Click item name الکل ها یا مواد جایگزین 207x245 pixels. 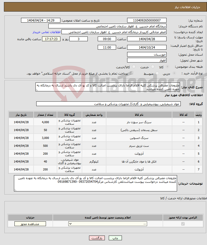tap(139, 161)
